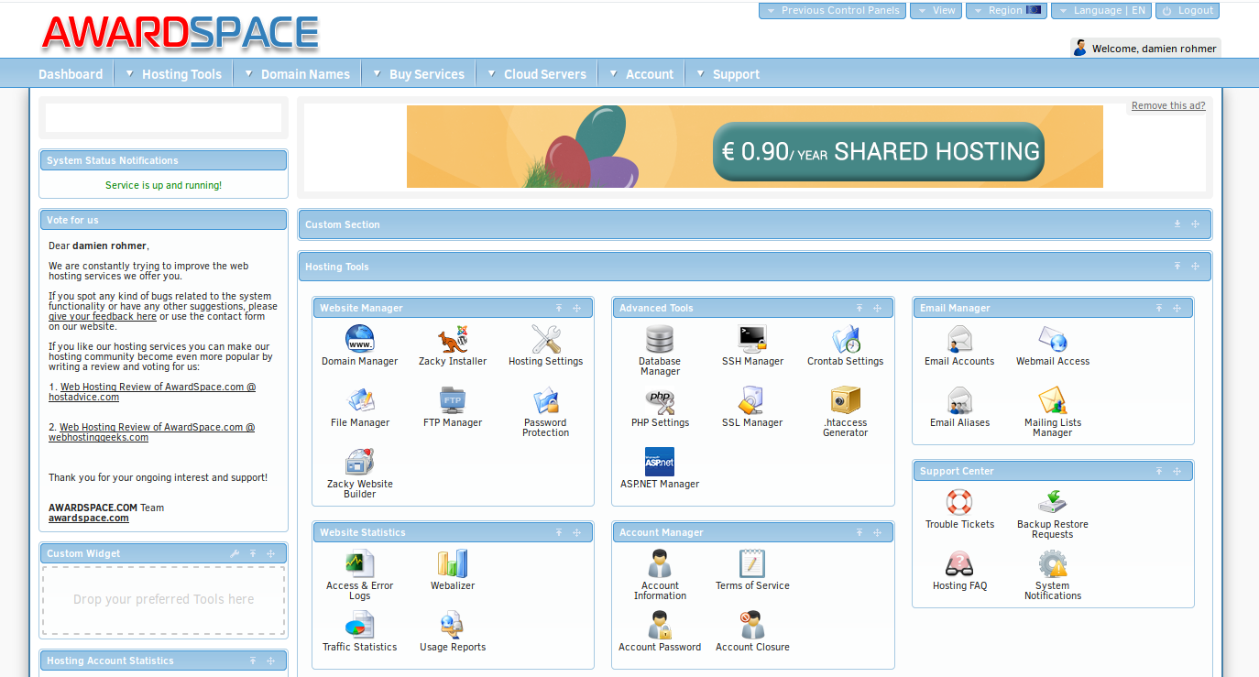Click the 'Drop your preferred Tools here' area
The height and width of the screenshot is (677, 1259).
click(x=163, y=599)
